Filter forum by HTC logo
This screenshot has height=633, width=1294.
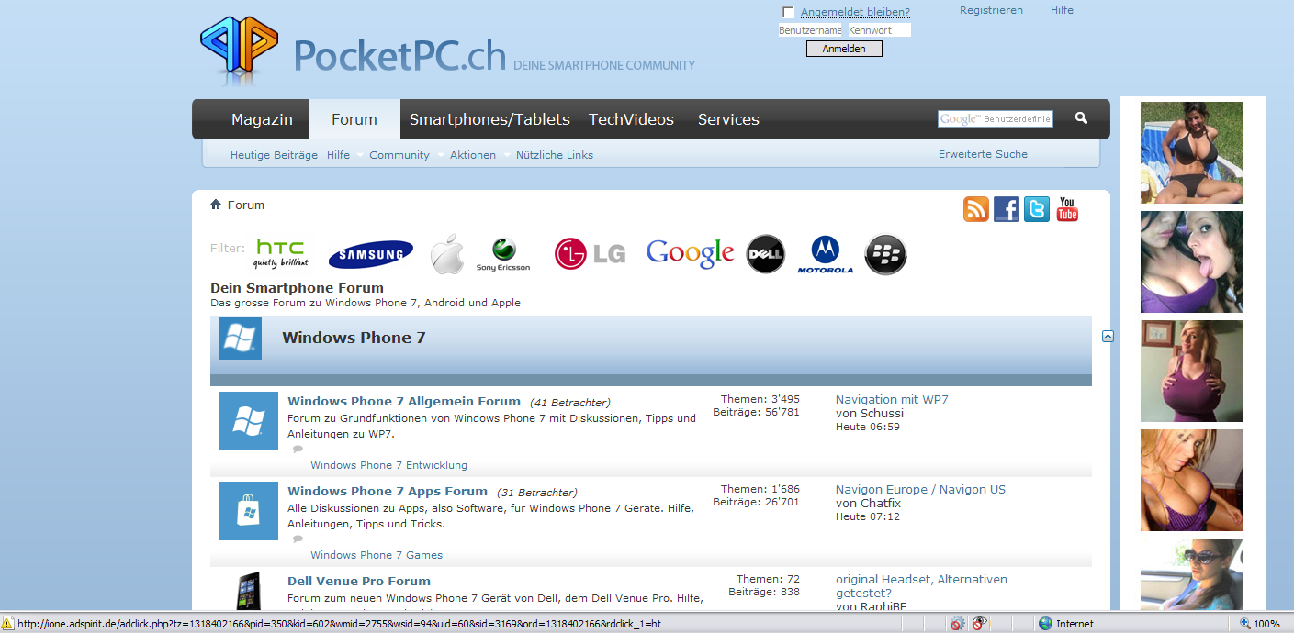281,253
